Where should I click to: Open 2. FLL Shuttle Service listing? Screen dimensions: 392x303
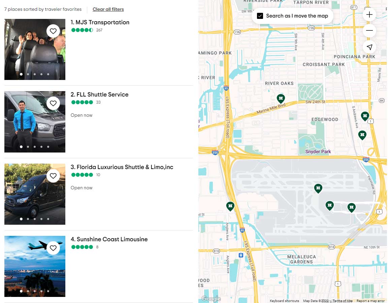tap(99, 94)
